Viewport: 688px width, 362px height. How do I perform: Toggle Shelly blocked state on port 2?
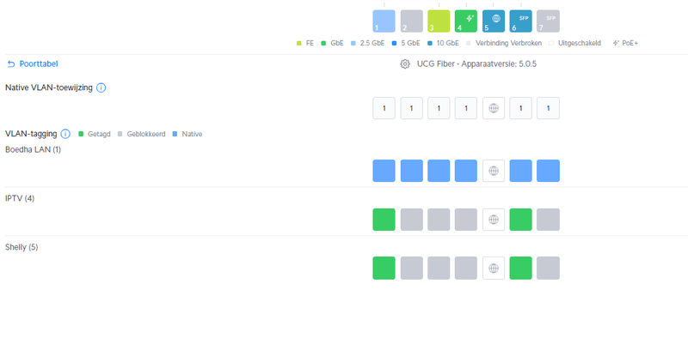click(412, 268)
